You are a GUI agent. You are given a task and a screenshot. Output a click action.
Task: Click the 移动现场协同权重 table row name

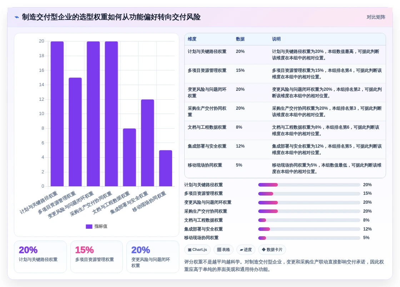click(x=205, y=165)
